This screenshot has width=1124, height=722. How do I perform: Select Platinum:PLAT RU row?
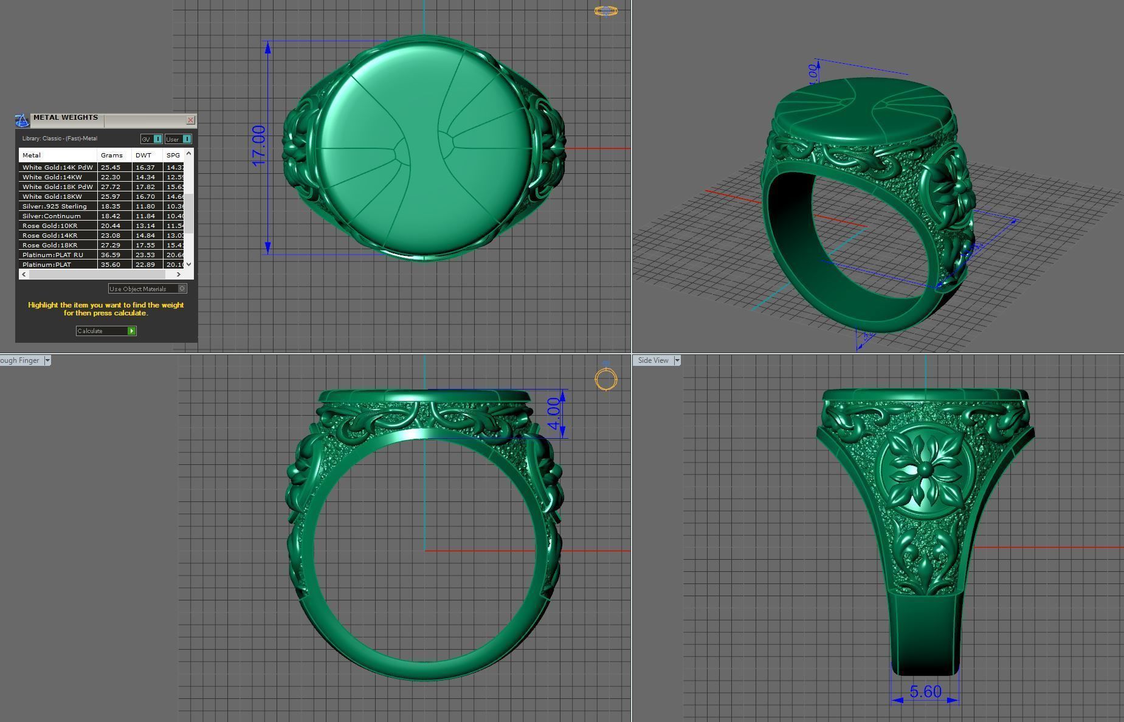click(102, 255)
